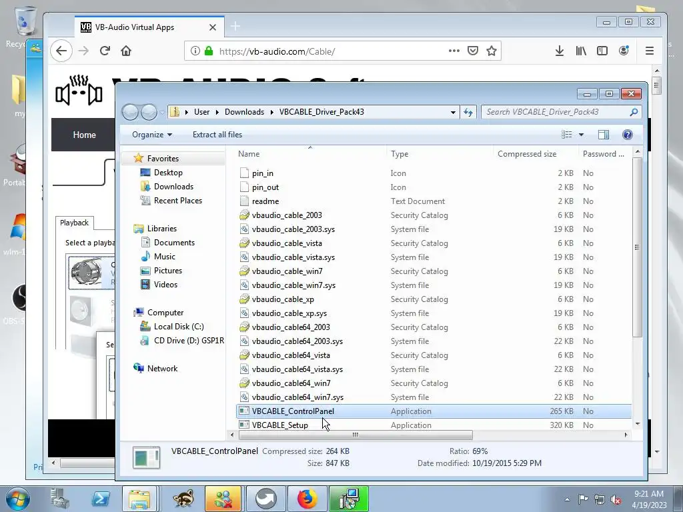Click the volume muted tray icon
Screen dimensions: 683x512
coord(616,499)
